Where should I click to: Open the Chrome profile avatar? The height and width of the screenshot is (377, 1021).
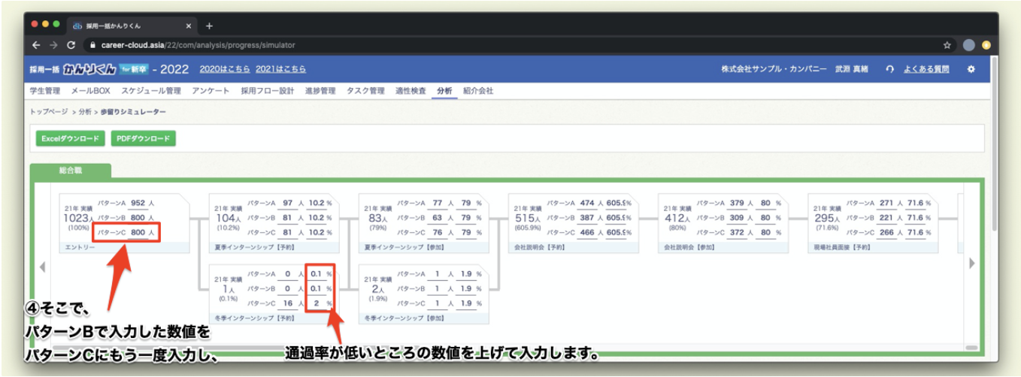968,44
